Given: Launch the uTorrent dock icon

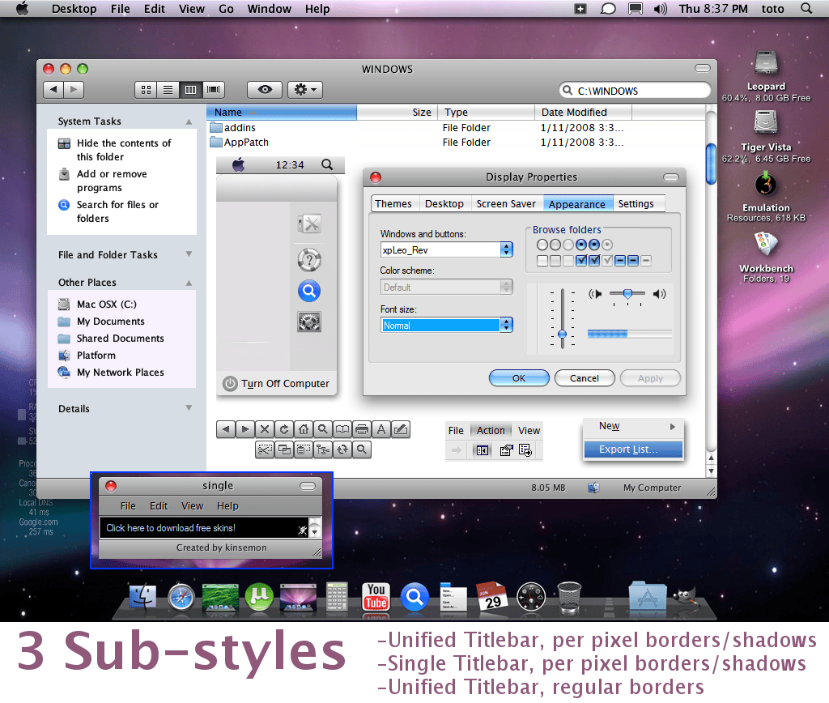Looking at the screenshot, I should pyautogui.click(x=259, y=597).
